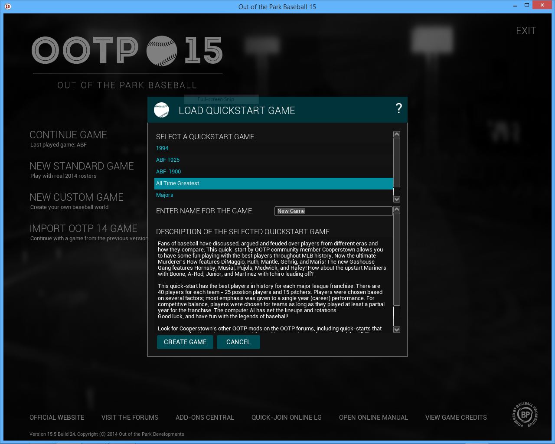This screenshot has height=444, width=555.
Task: Choose ABF-1900 from quickstart list
Action: (168, 172)
